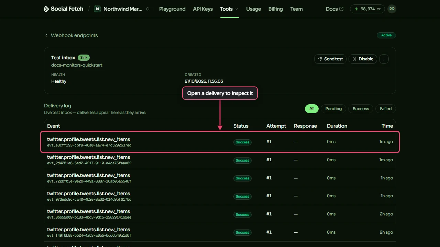Viewport: 440px width, 247px height.
Task: Click Success badge in evt_8b652d09 row
Action: click(242, 214)
